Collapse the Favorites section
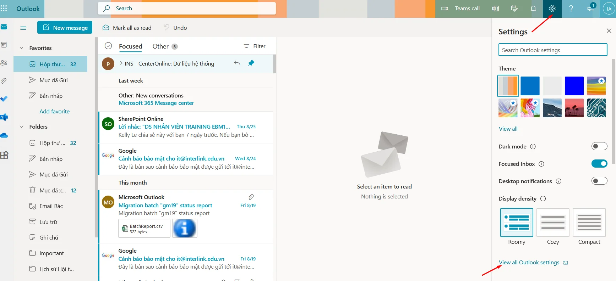Screen dimensions: 616x281 pos(21,48)
